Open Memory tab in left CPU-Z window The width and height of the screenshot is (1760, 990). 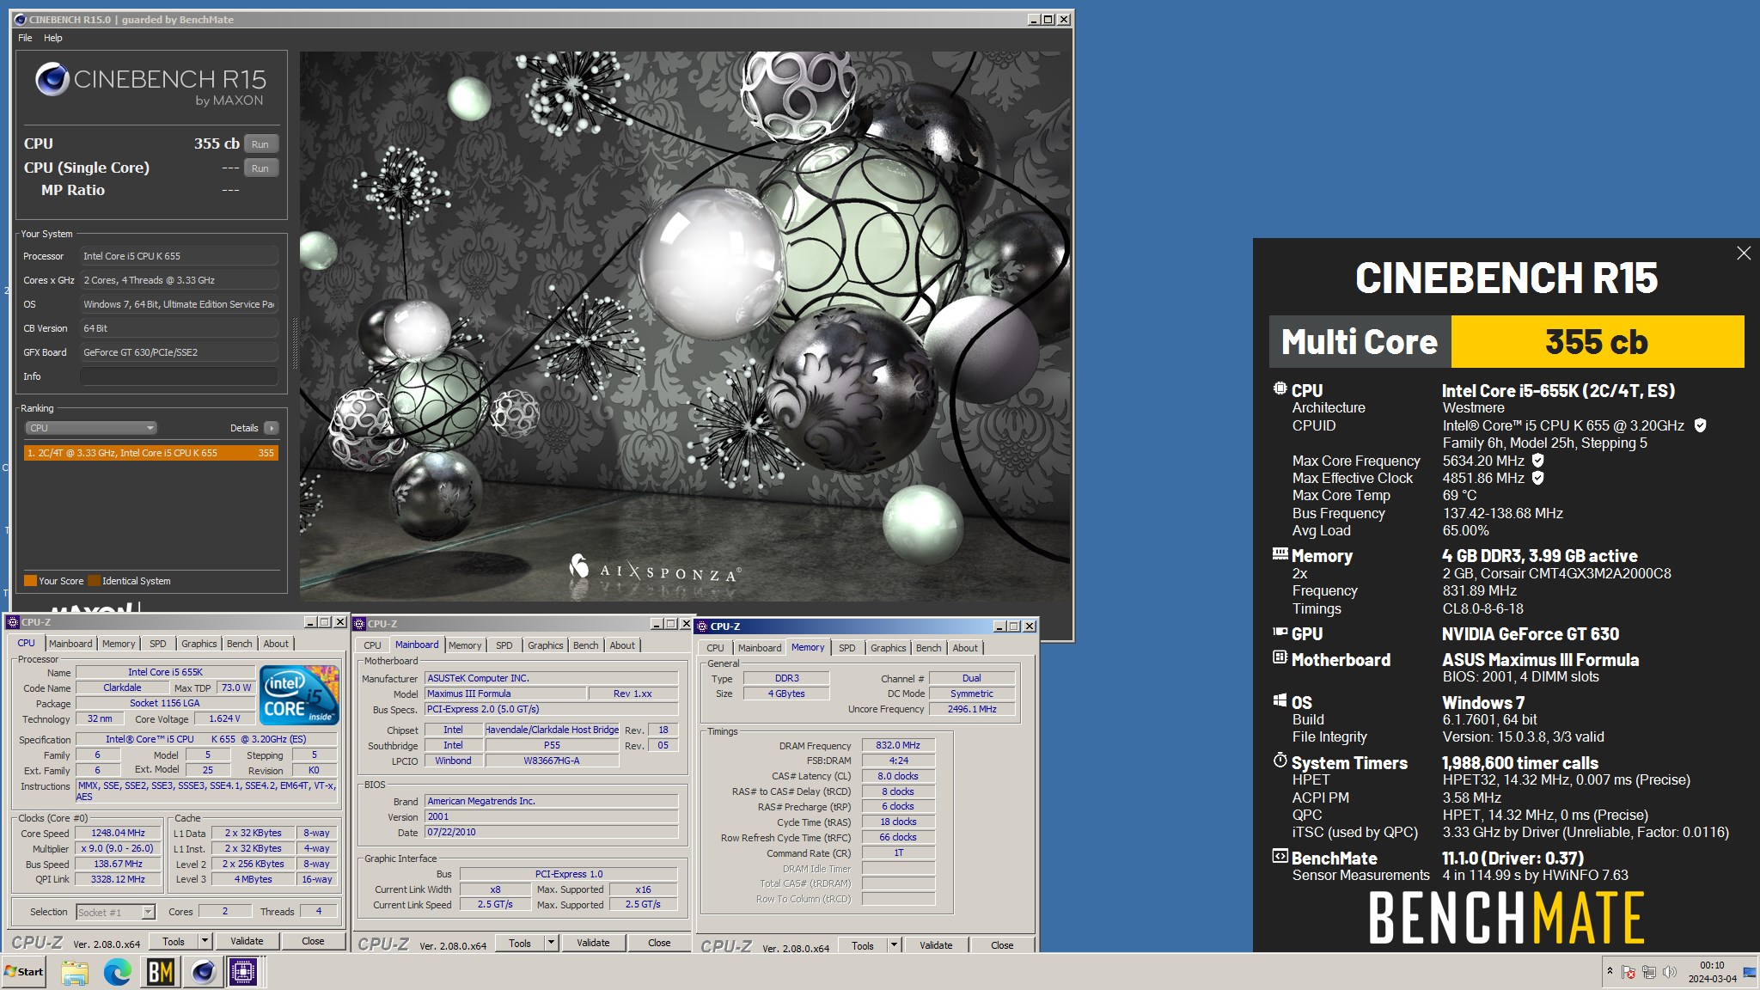(119, 644)
